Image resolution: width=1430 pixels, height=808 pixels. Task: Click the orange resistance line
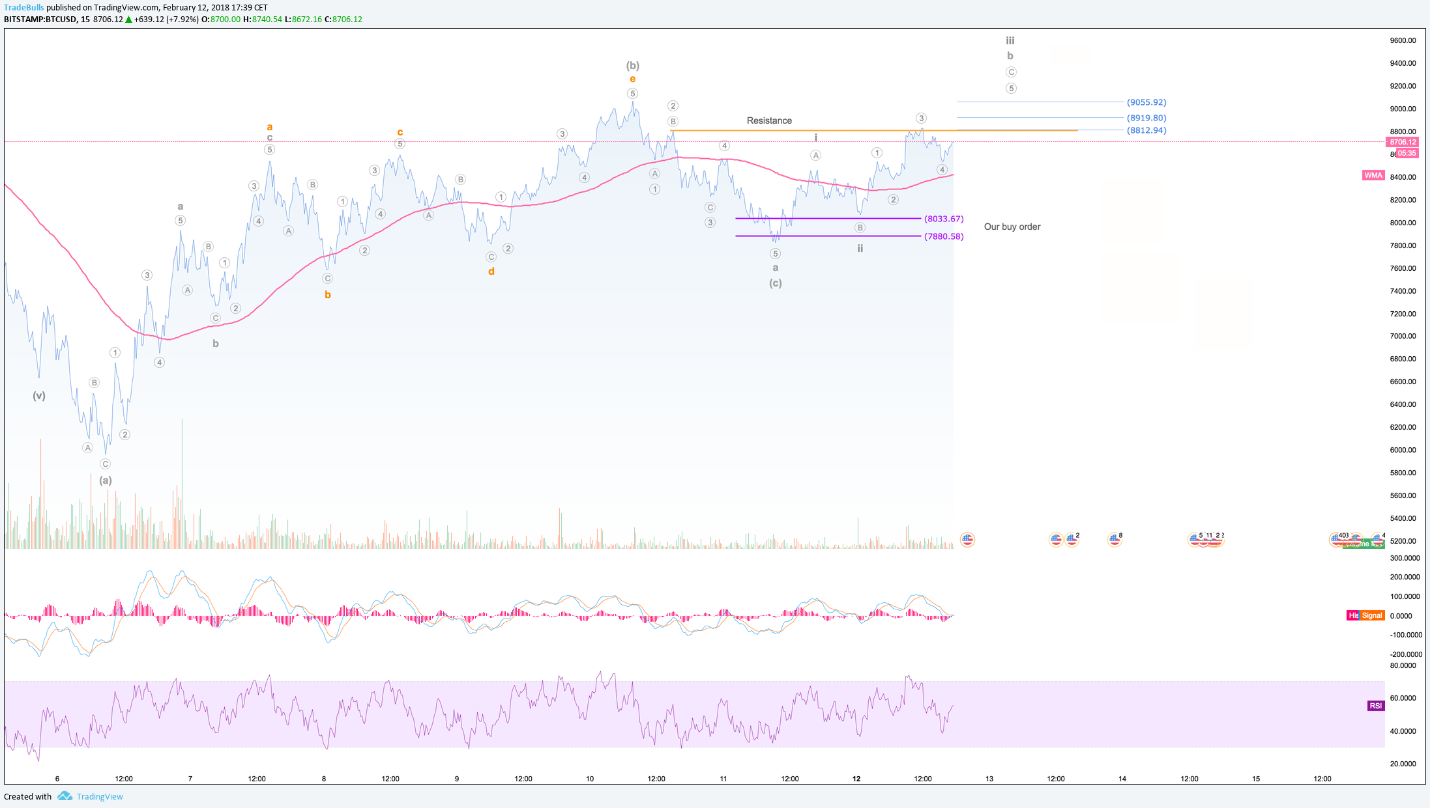(x=873, y=130)
